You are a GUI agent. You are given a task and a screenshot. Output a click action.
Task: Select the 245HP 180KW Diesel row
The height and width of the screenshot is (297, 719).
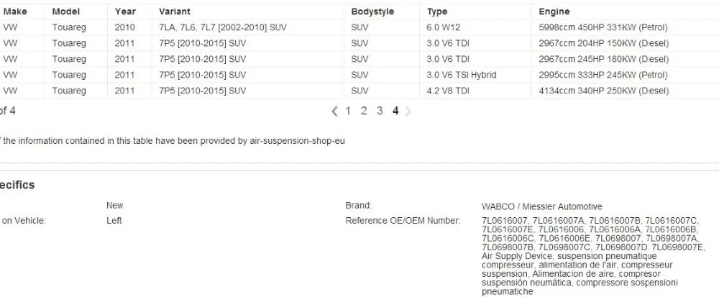pyautogui.click(x=359, y=59)
